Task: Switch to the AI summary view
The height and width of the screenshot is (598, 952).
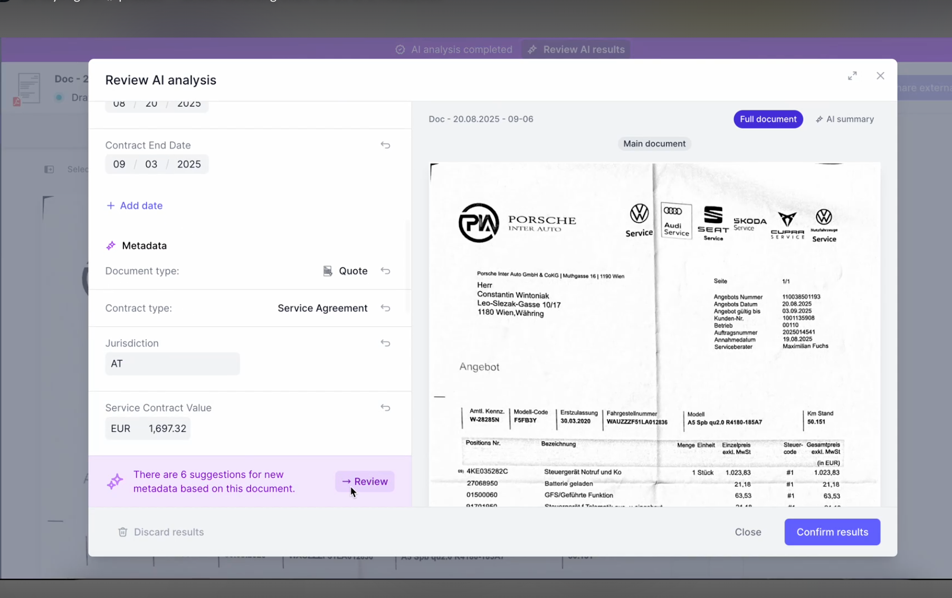Action: (x=844, y=119)
